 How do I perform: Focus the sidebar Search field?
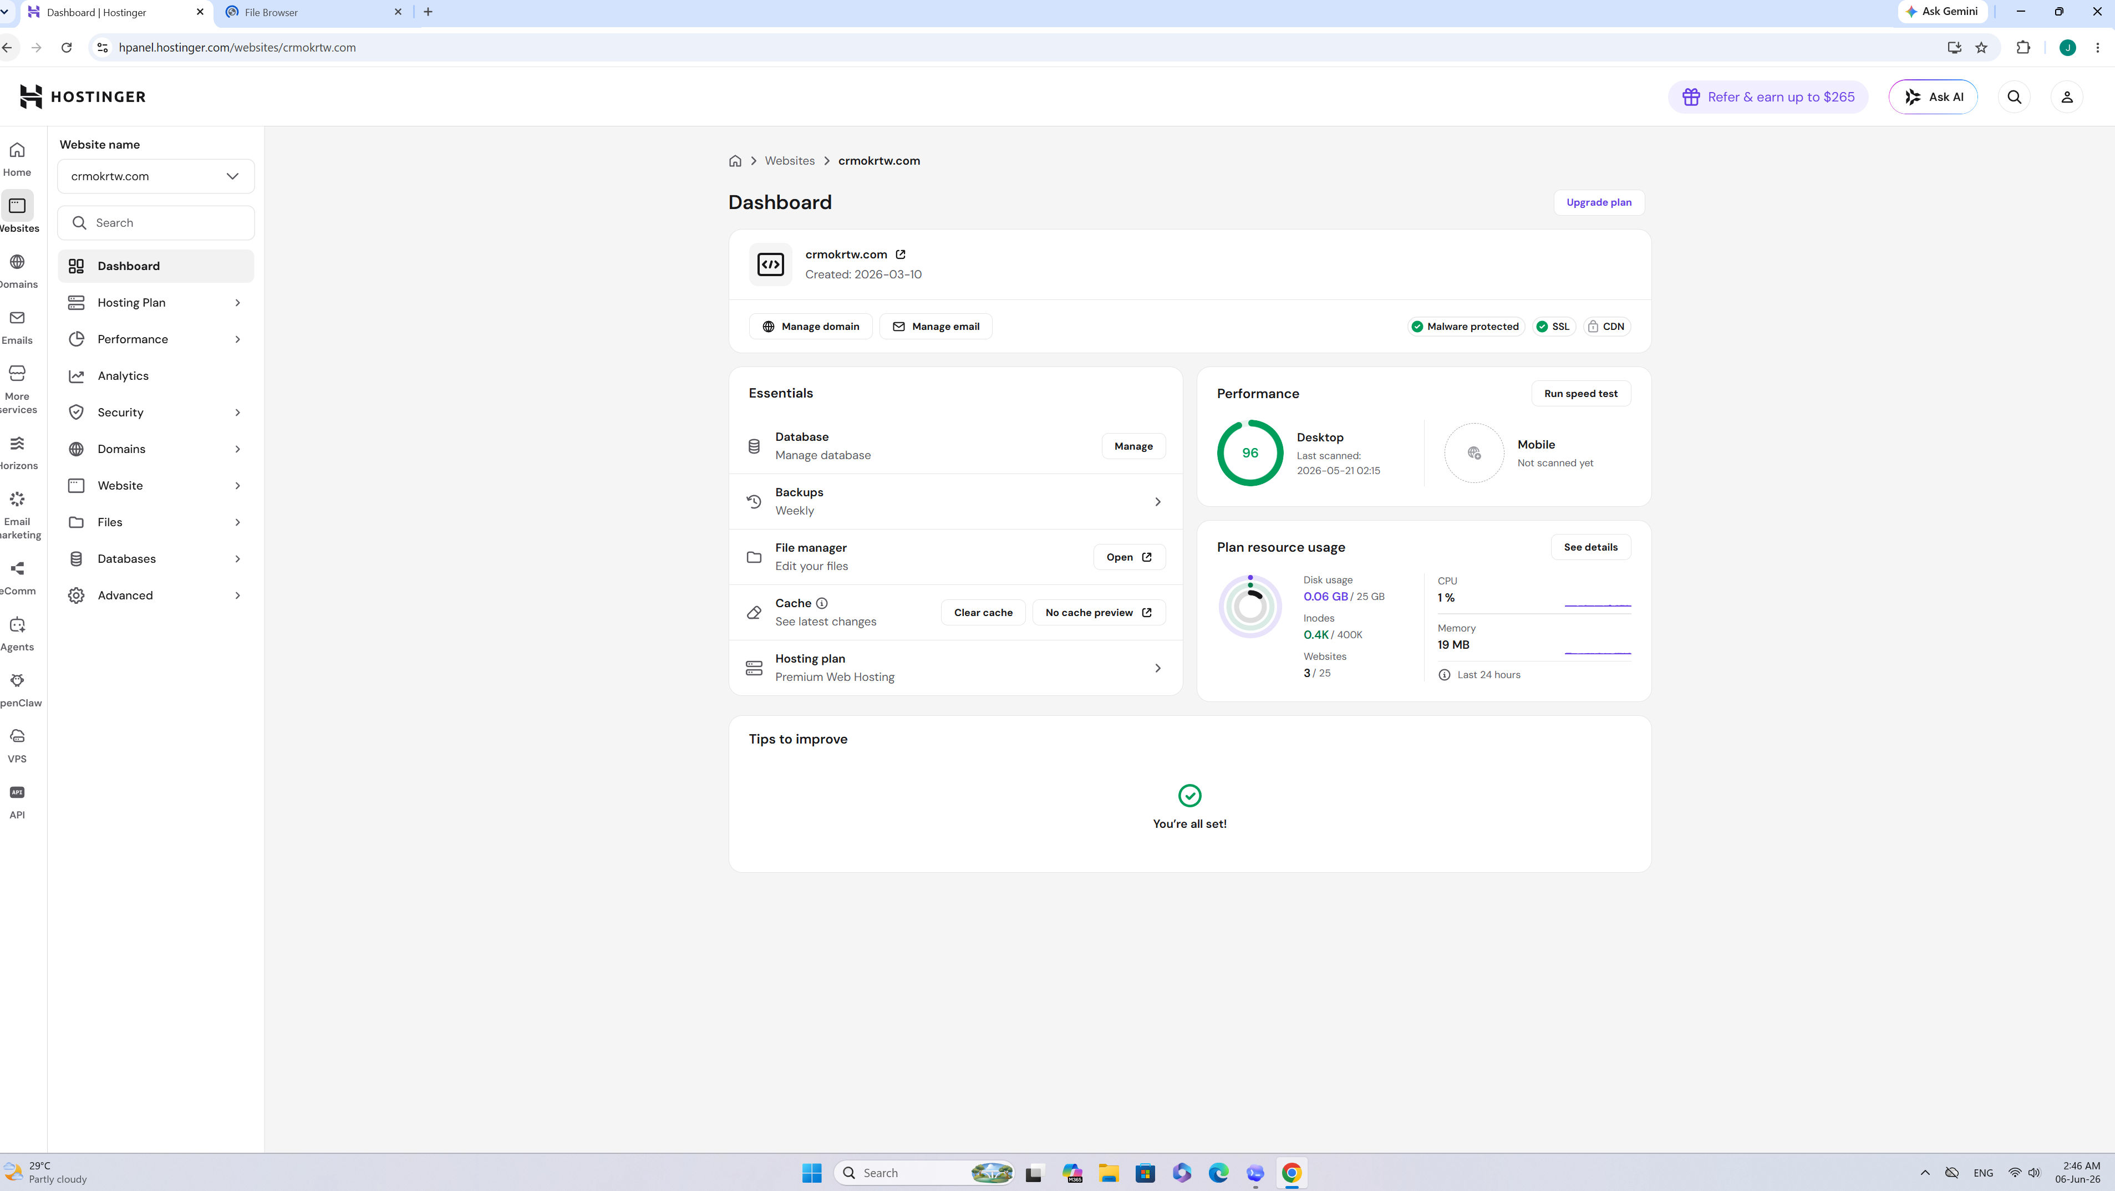(156, 223)
